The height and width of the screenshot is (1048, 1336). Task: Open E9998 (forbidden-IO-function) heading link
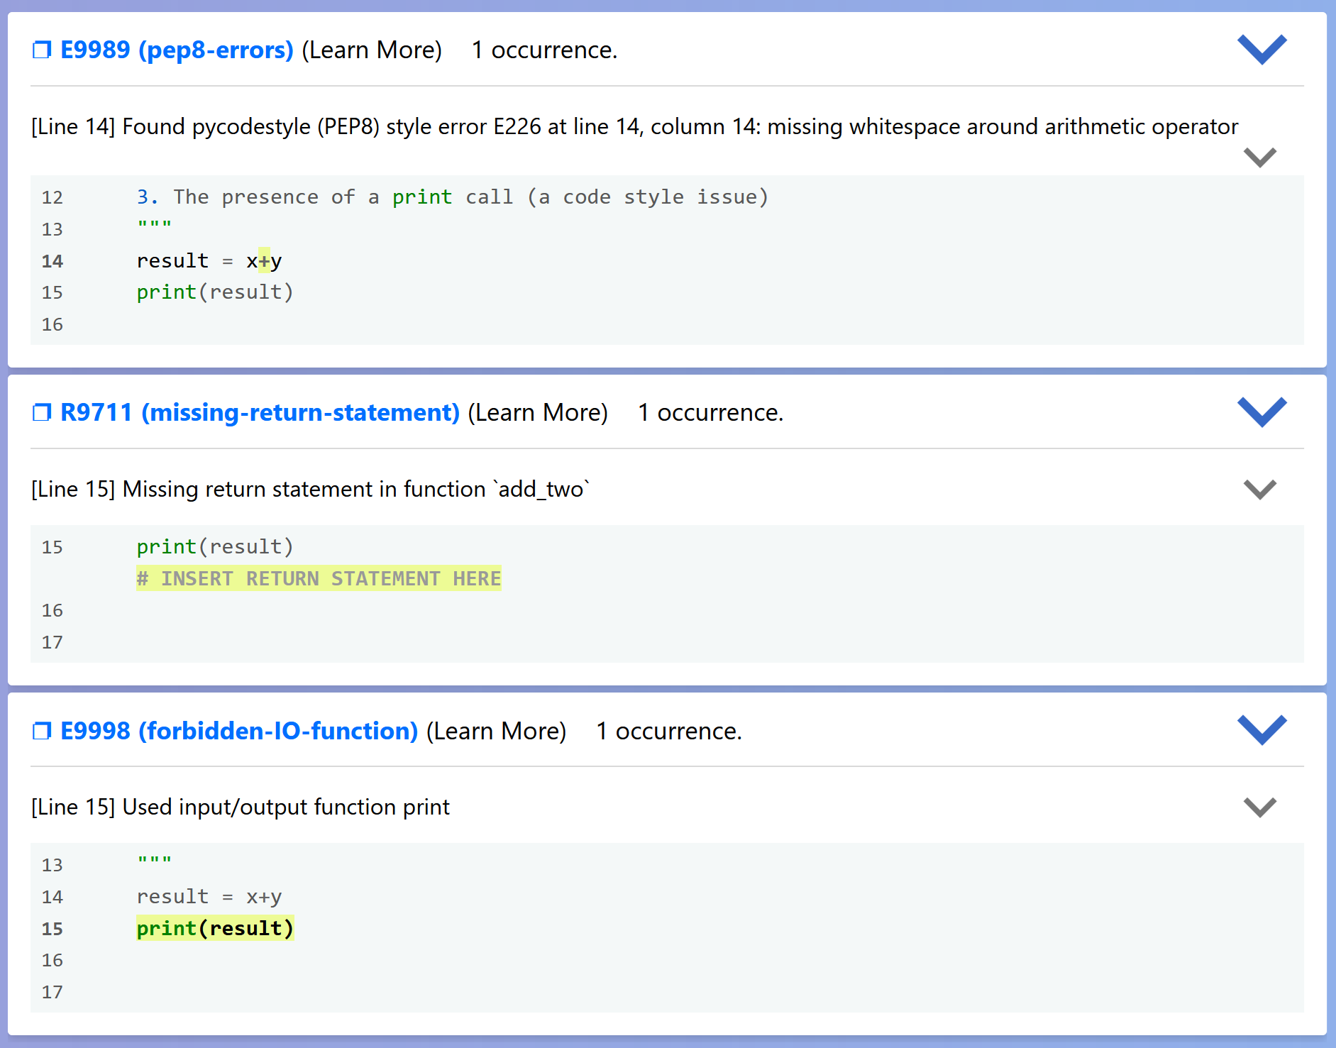click(239, 730)
